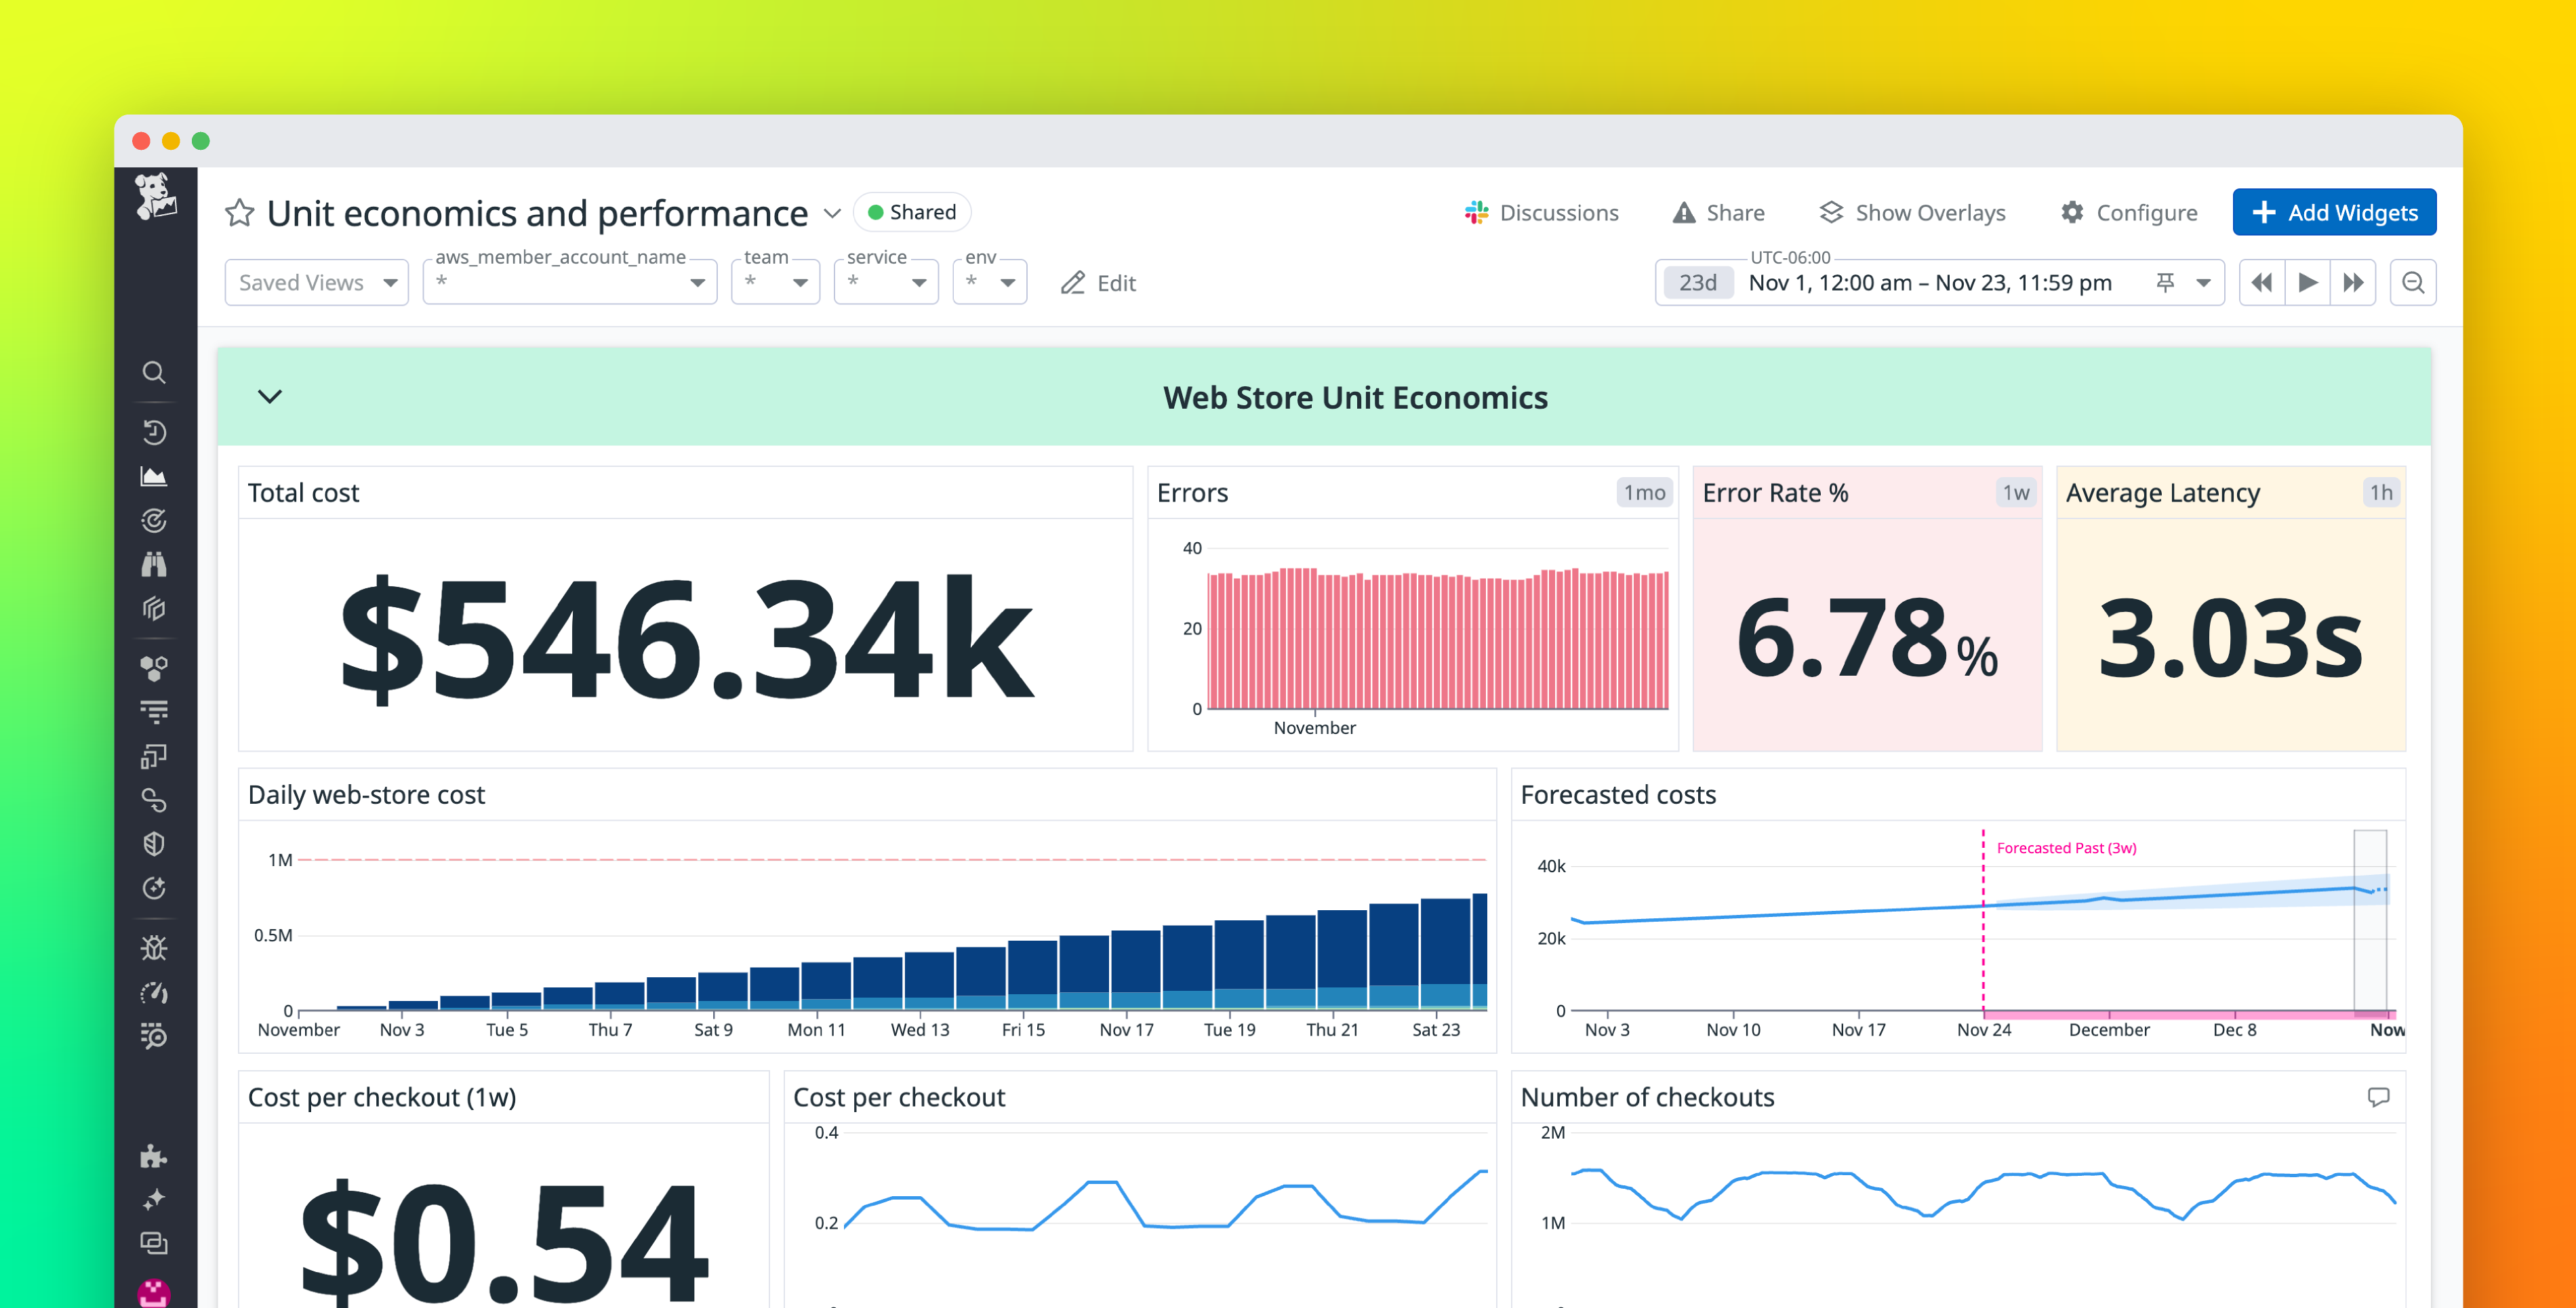Viewport: 2576px width, 1308px height.
Task: Collapse the Web Store Unit Economics section
Action: point(269,396)
